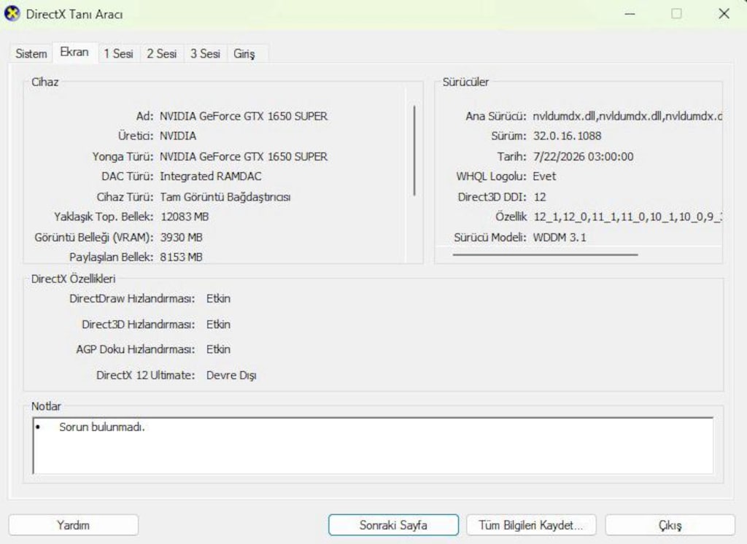Click the Direct3D Hızlandırması Etkin value
The image size is (747, 544).
[x=218, y=325]
